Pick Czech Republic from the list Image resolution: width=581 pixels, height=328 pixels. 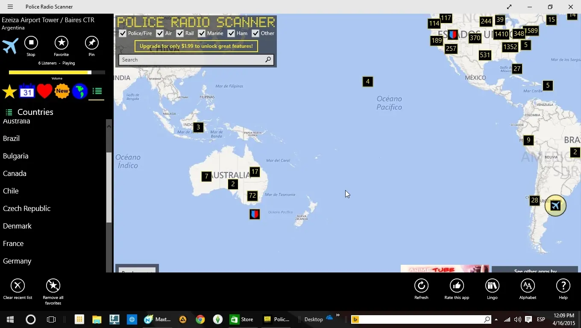click(x=53, y=208)
